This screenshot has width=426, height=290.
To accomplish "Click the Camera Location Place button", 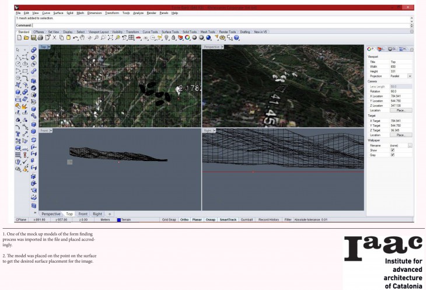I will click(x=401, y=110).
